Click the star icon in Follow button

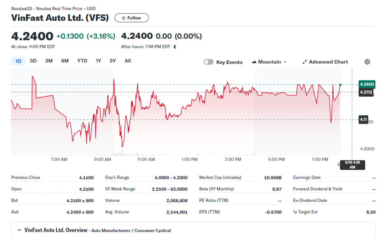[x=123, y=18]
